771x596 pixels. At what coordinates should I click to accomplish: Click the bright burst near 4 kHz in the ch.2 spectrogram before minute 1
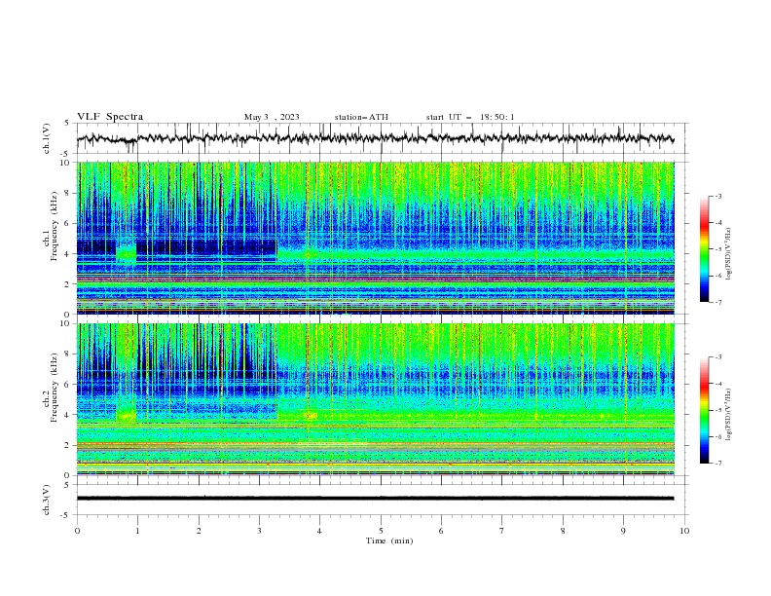coord(126,416)
